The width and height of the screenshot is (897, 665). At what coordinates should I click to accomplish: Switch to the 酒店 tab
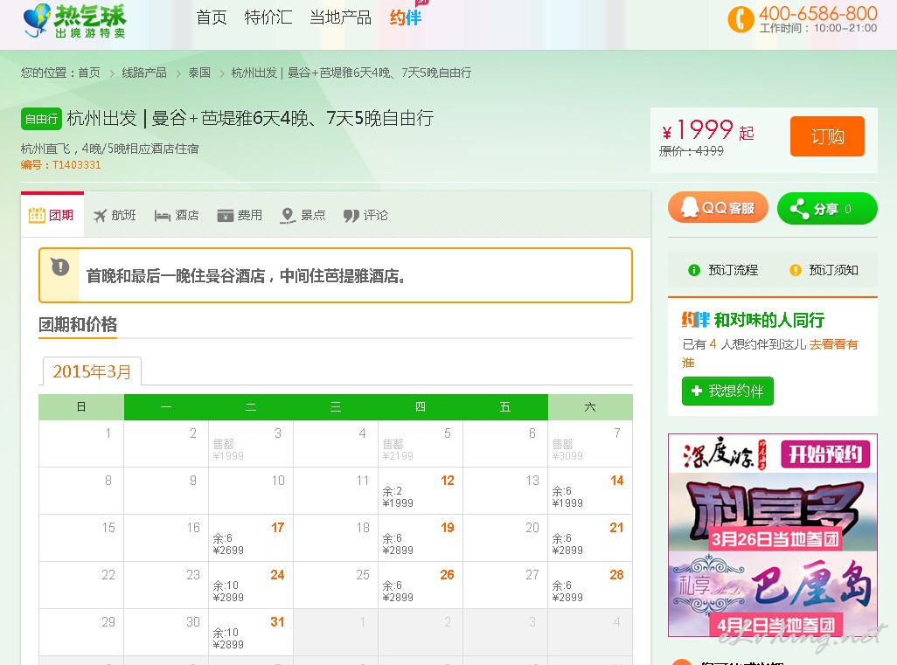[177, 216]
